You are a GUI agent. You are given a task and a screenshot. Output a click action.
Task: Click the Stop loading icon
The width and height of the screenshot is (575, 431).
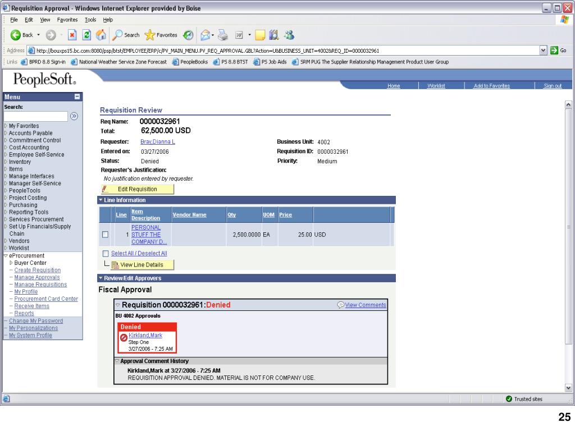[x=72, y=35]
